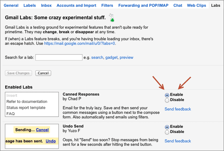Click the Cancel button below search
This screenshot has width=224, height=151.
43,73
